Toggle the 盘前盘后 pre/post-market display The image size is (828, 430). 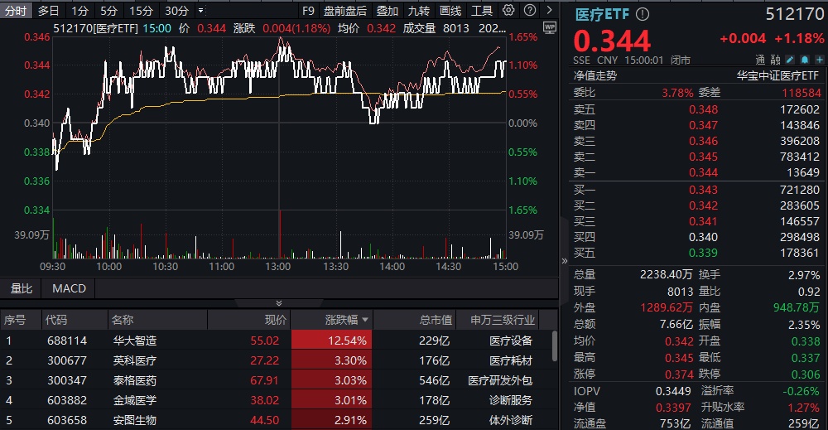pos(344,11)
